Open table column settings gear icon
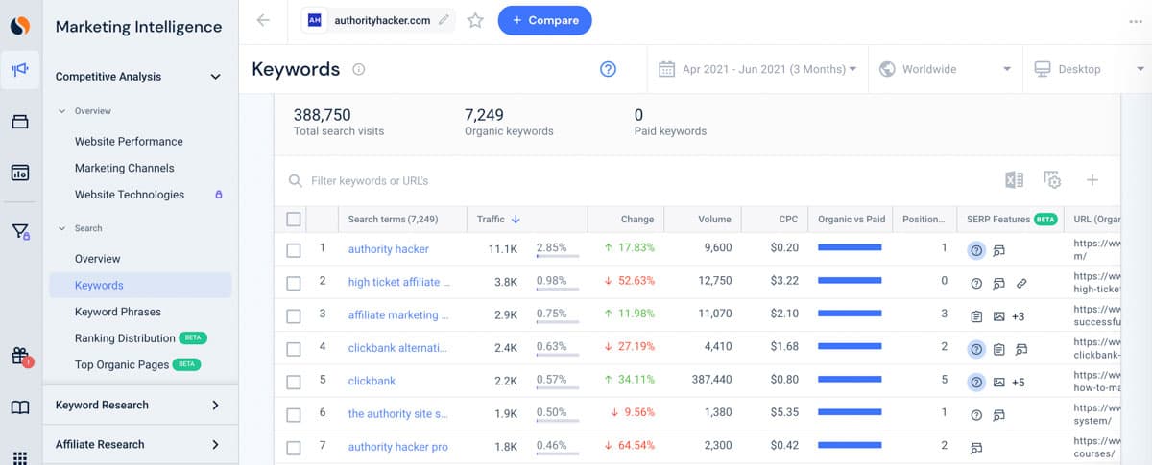 [x=1052, y=180]
